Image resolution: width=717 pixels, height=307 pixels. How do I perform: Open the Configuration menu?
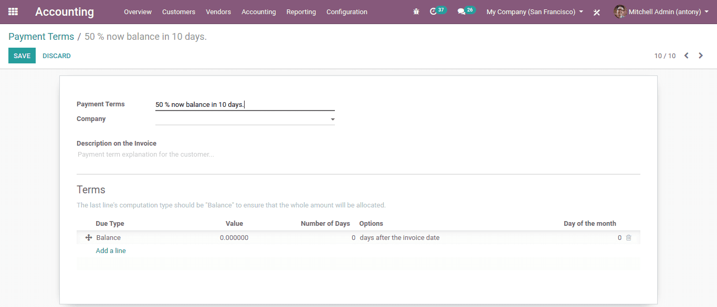coord(347,12)
